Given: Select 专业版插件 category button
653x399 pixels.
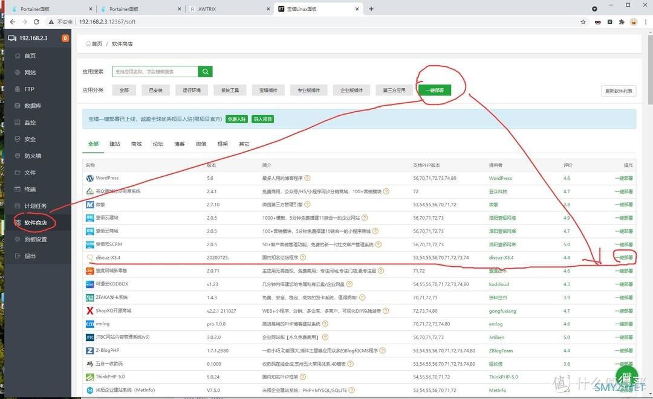Looking at the screenshot, I should (308, 90).
